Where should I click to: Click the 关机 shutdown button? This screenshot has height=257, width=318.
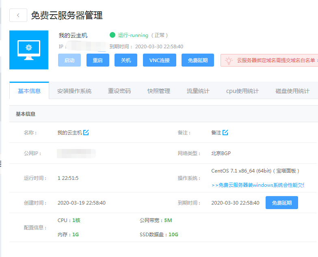coord(126,60)
